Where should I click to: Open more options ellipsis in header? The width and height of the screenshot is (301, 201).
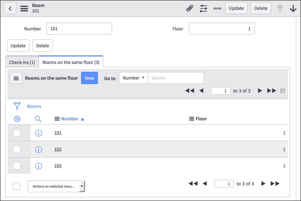tap(217, 8)
